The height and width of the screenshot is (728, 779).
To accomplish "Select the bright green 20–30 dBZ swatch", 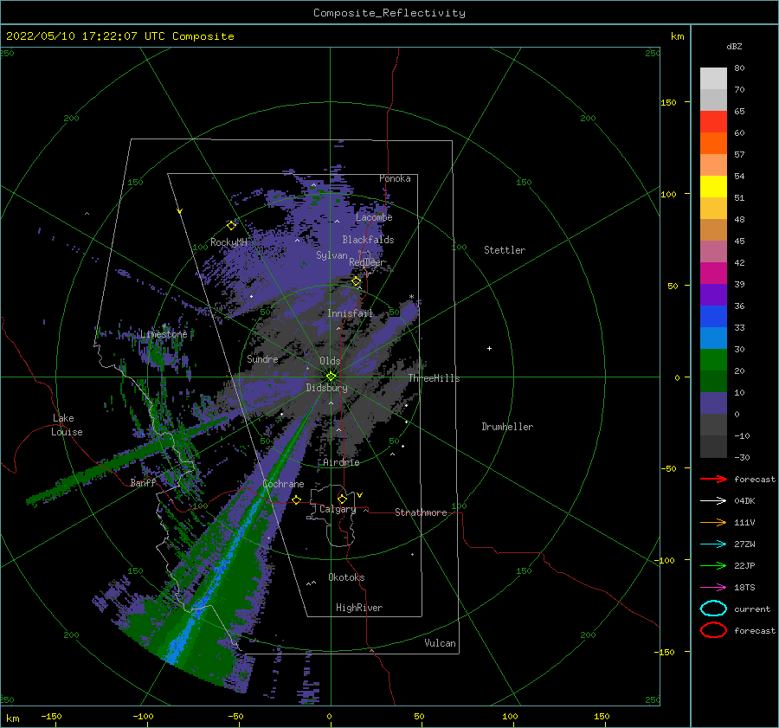I will click(x=713, y=359).
